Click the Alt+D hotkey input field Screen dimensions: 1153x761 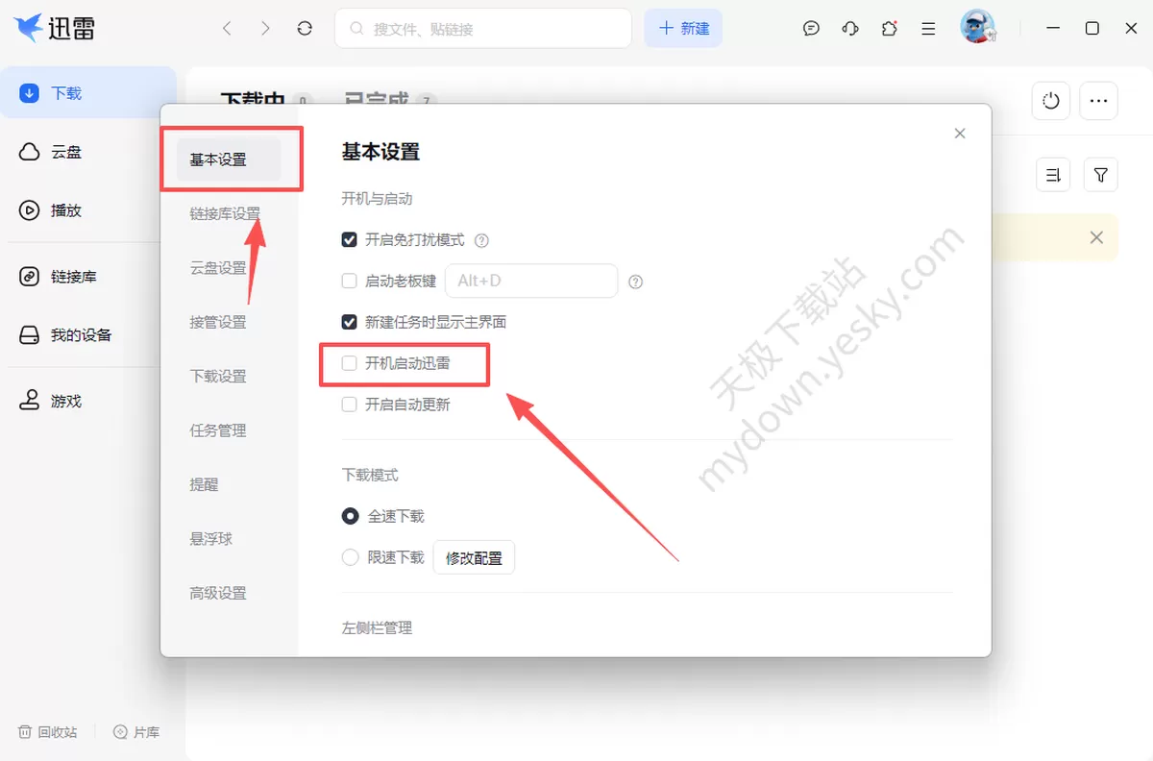tap(531, 282)
